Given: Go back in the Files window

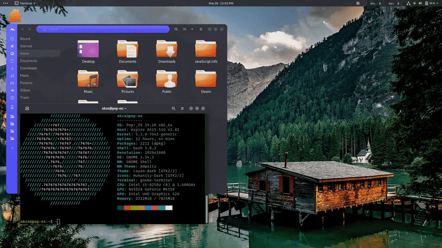Looking at the screenshot, I should [23, 29].
